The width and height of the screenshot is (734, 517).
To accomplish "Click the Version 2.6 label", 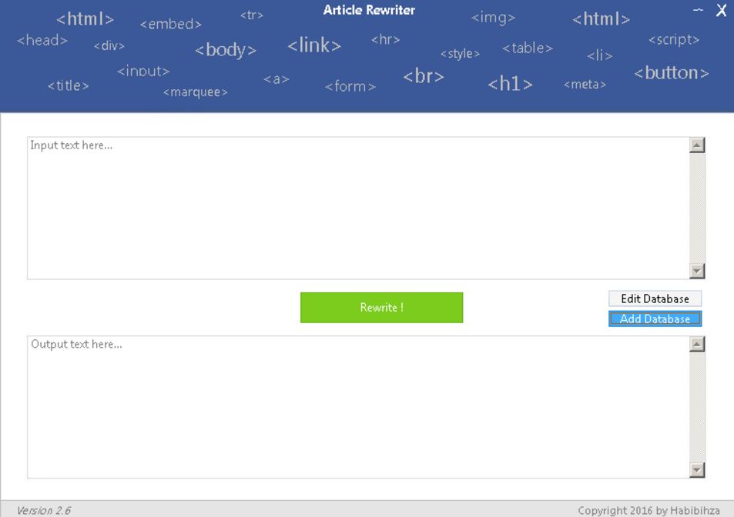I will coord(44,509).
